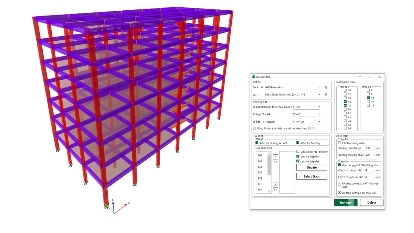Screen dimensions: 414x233
Task: Expand the Tổ hợp TT + HTDH dropdown
Action: pyautogui.click(x=319, y=122)
